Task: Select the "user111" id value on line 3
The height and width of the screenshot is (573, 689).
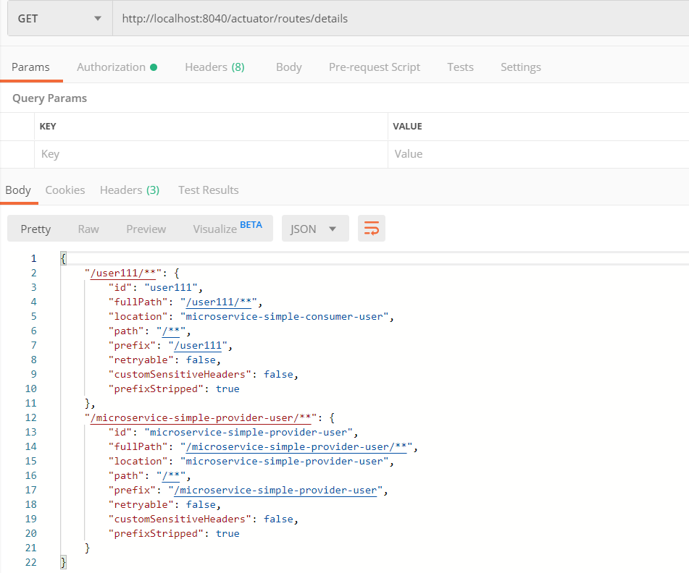Action: [x=171, y=287]
